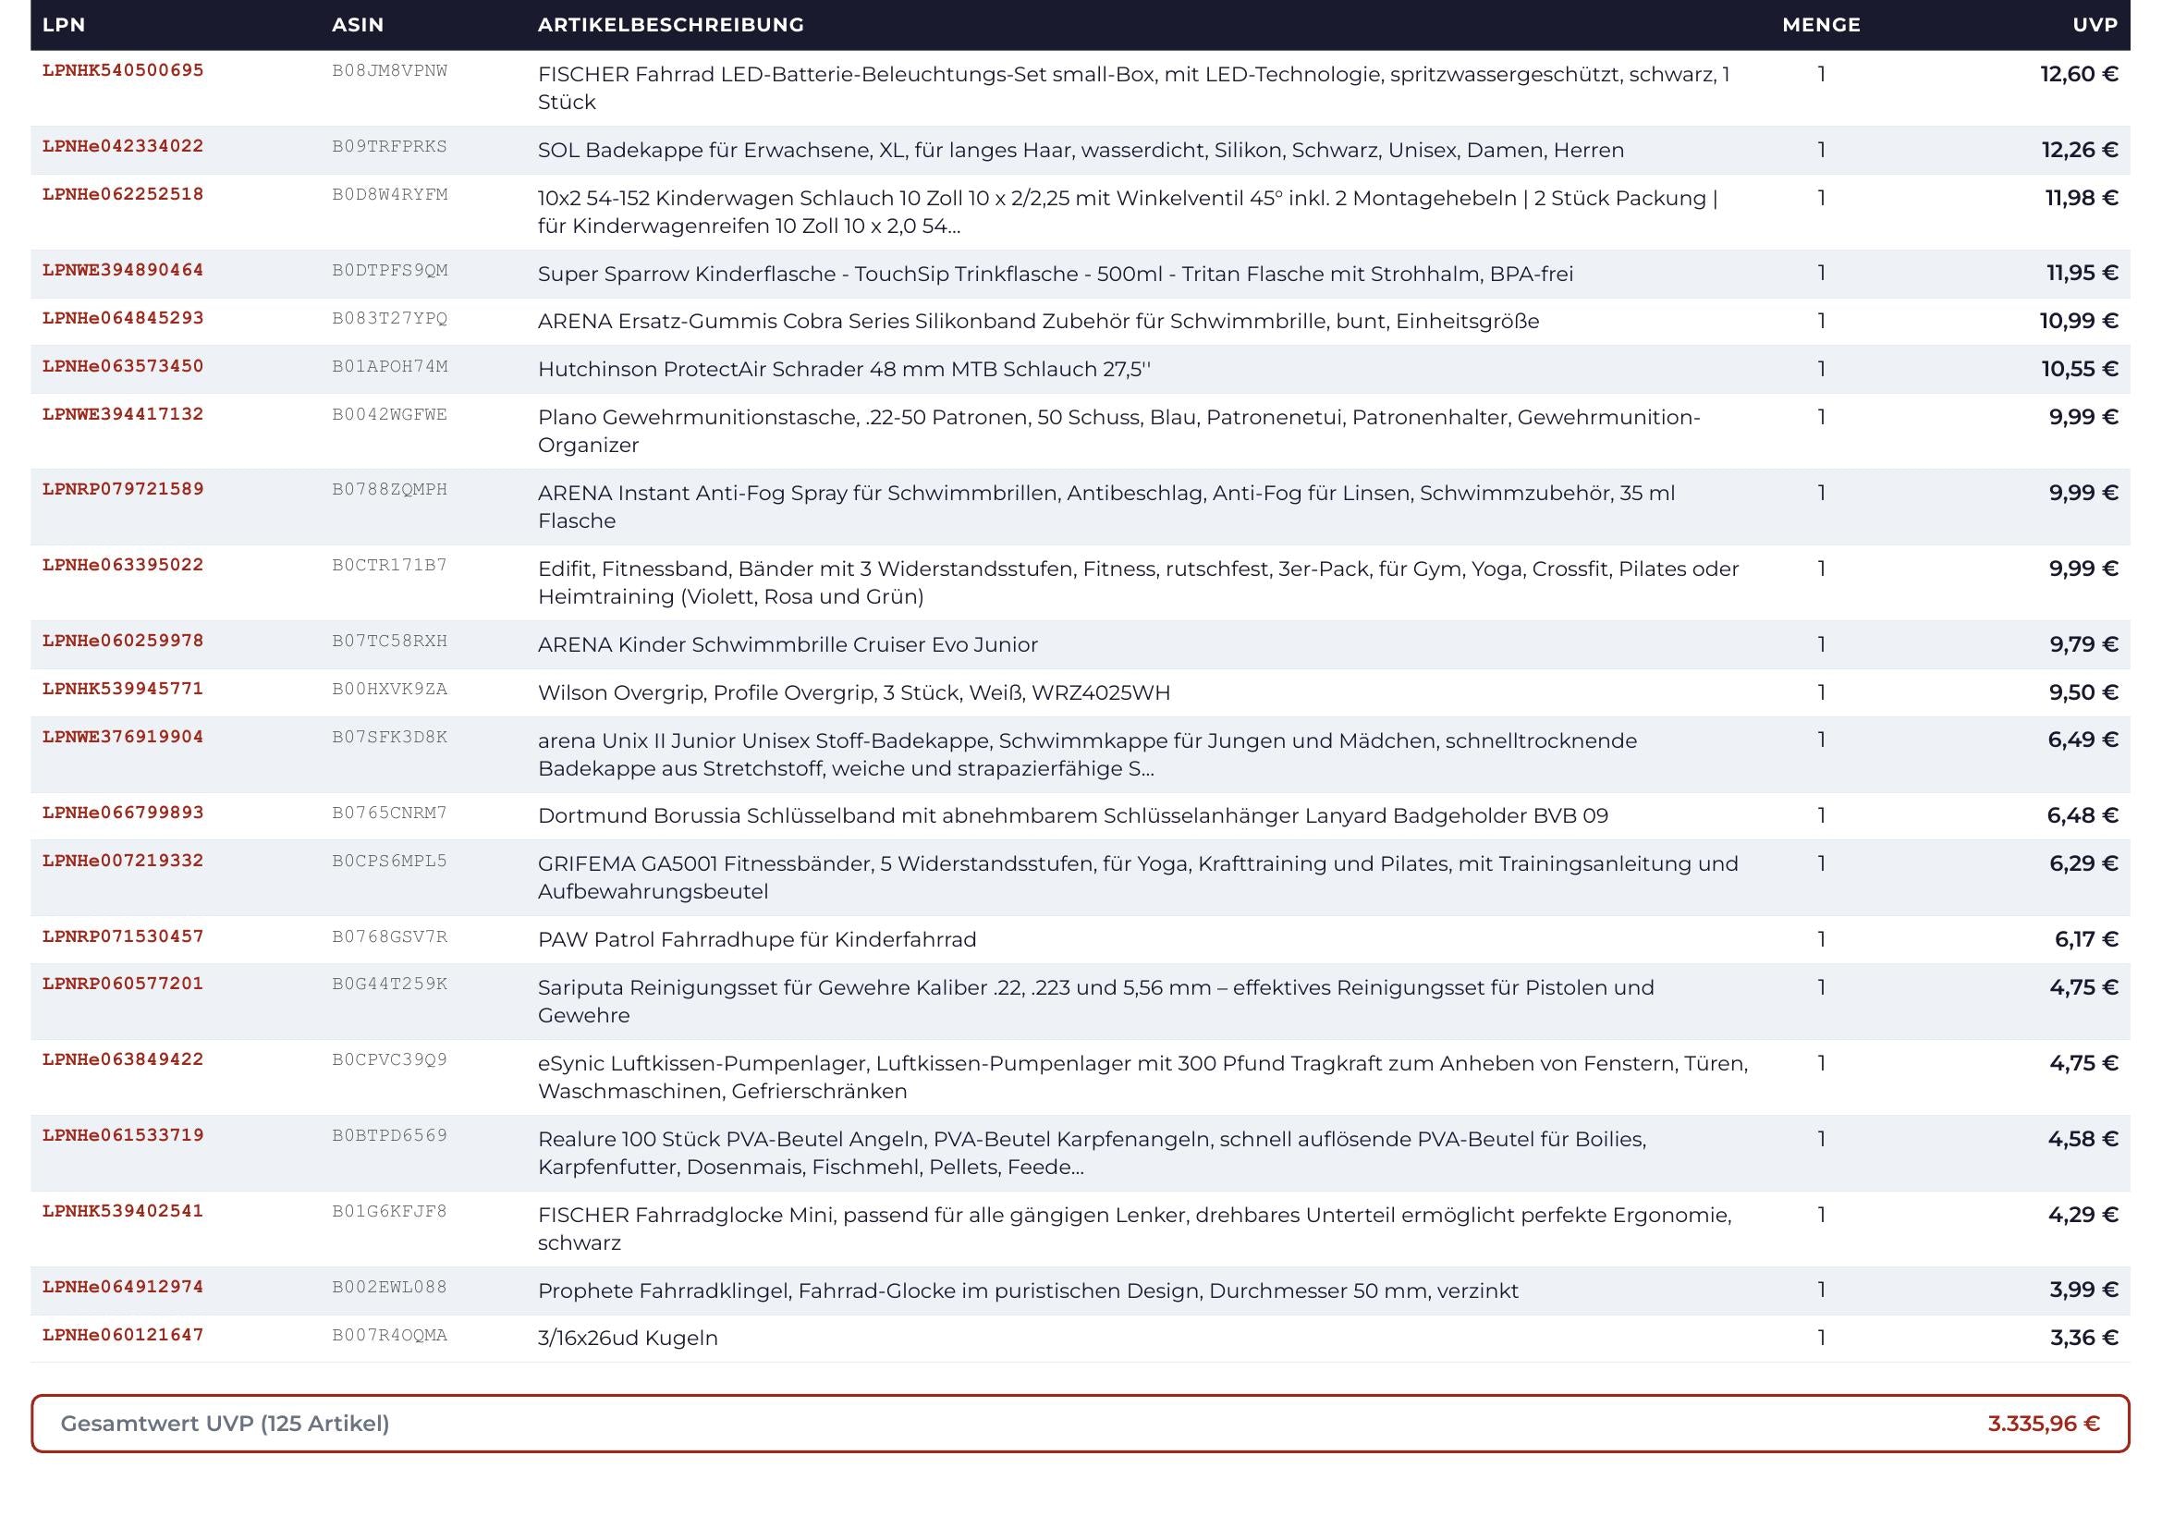Select LPN code LPNWE394890464
The width and height of the screenshot is (2162, 1529).
pos(122,270)
